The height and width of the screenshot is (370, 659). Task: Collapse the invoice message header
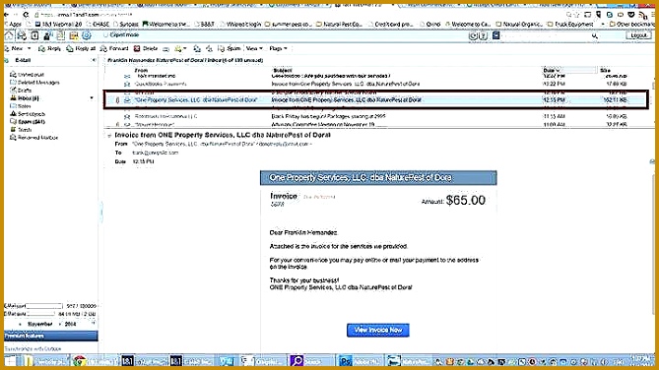click(x=109, y=136)
